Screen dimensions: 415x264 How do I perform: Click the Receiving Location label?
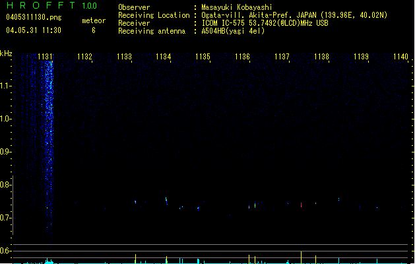(154, 15)
